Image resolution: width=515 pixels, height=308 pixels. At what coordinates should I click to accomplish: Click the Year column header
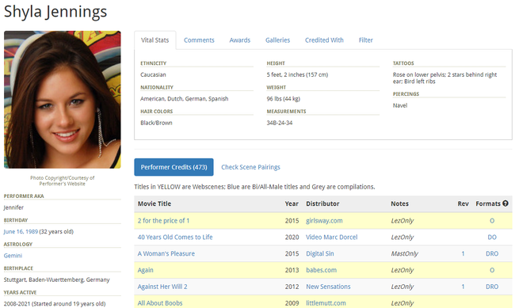tap(292, 203)
